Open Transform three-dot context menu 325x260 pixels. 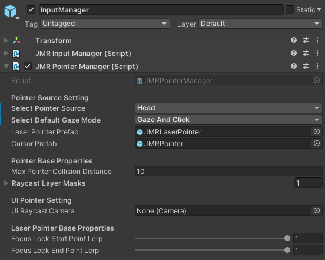click(317, 40)
